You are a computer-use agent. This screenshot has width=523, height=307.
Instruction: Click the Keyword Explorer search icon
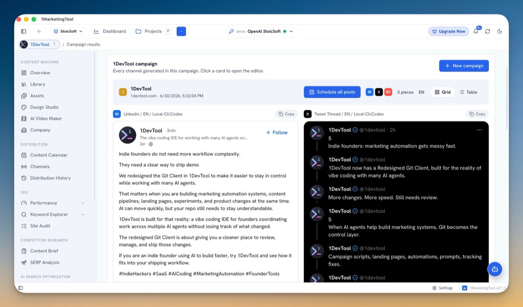coord(24,214)
